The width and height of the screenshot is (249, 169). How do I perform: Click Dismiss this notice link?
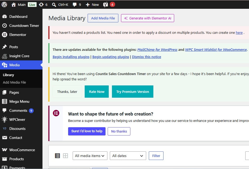(x=146, y=57)
